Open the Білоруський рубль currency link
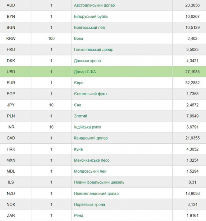 click(x=91, y=17)
